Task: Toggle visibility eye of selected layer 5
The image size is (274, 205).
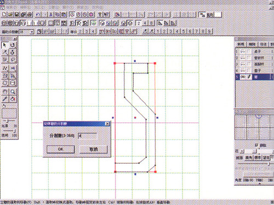Action: point(243,77)
